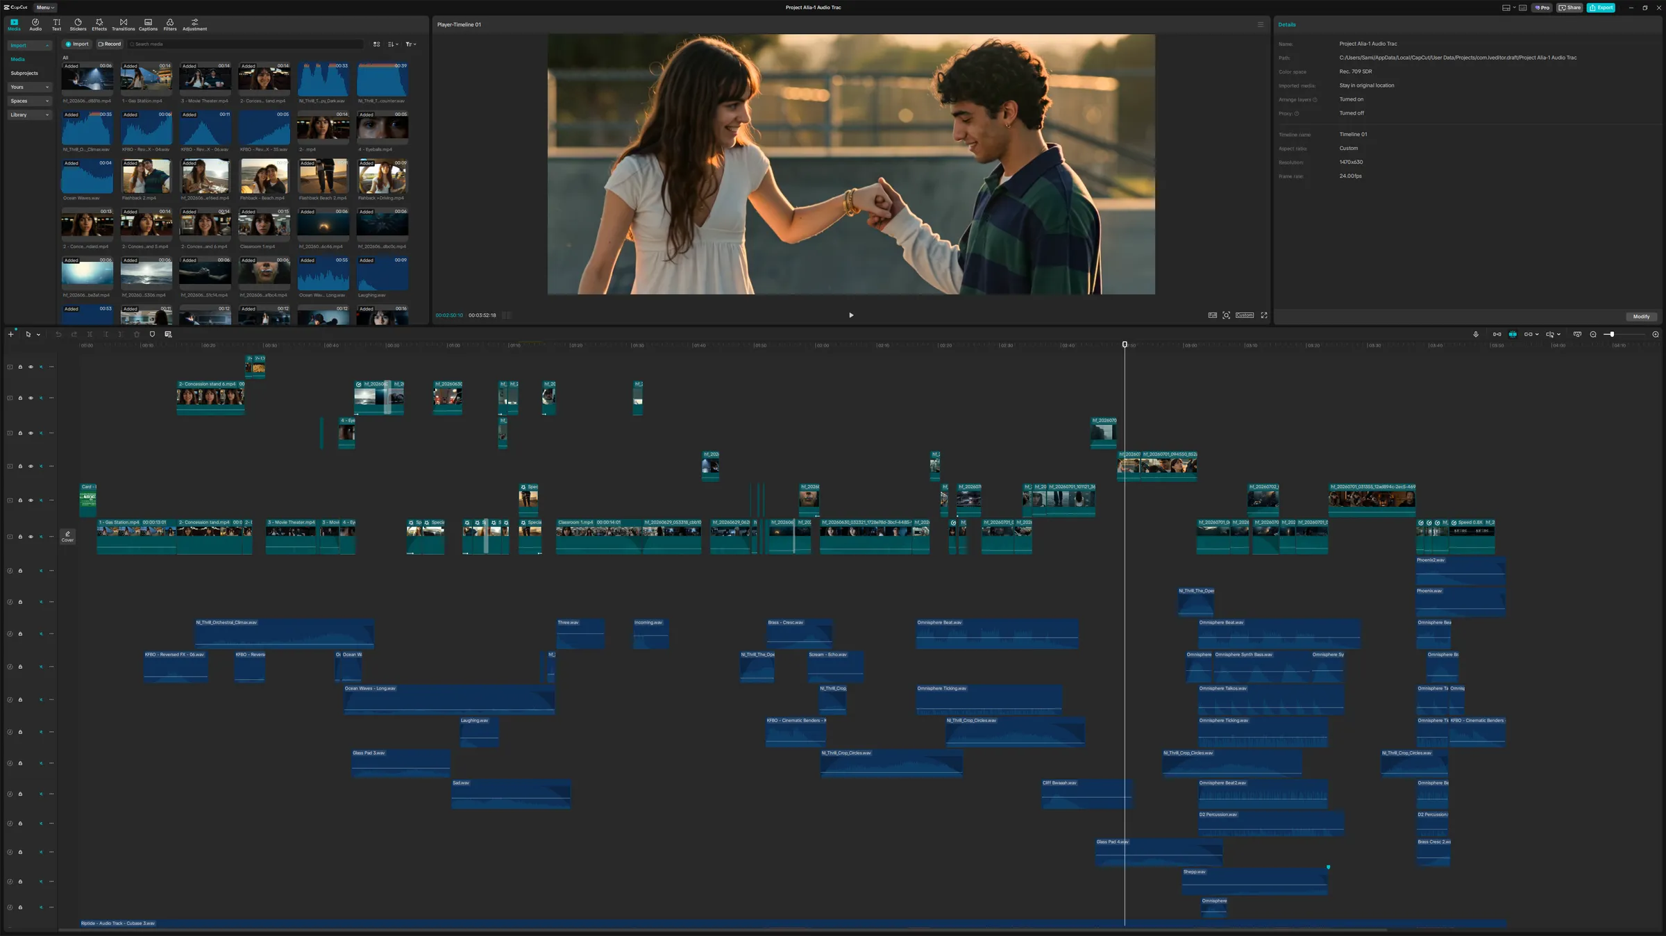Image resolution: width=1666 pixels, height=936 pixels.
Task: Click the Import button with plus
Action: point(77,44)
